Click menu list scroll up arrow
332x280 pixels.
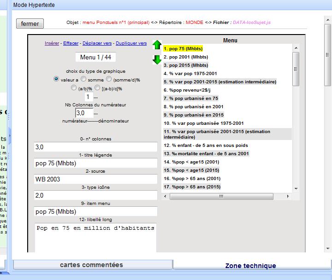pyautogui.click(x=296, y=48)
